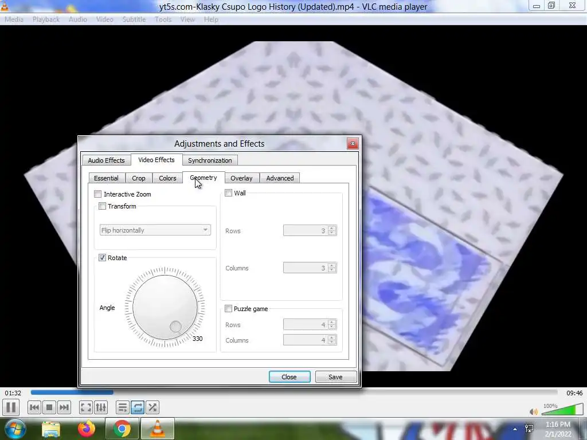The height and width of the screenshot is (440, 587).
Task: Select VLC icon in taskbar
Action: coord(158,429)
